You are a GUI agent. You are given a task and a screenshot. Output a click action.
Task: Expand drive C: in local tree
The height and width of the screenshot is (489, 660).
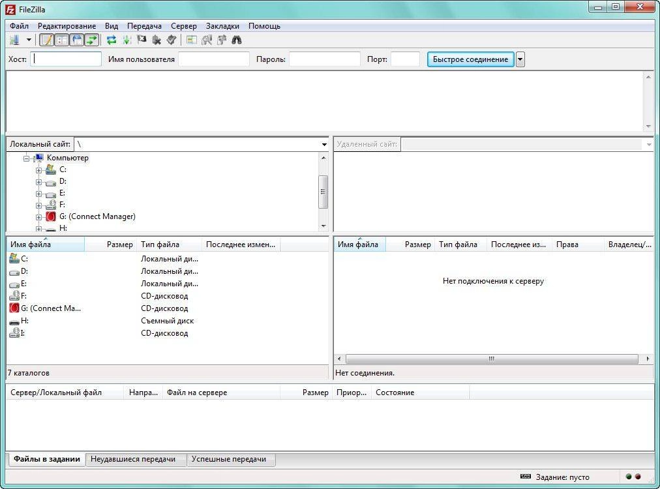pos(38,170)
